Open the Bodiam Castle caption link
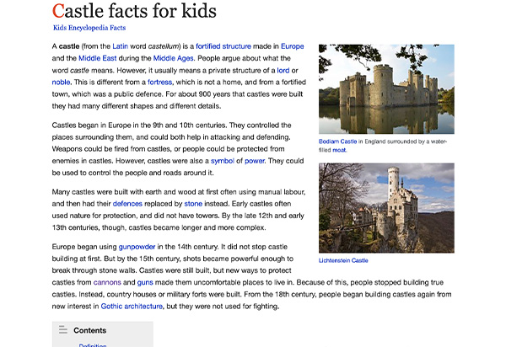This screenshot has height=347, width=506. [337, 141]
